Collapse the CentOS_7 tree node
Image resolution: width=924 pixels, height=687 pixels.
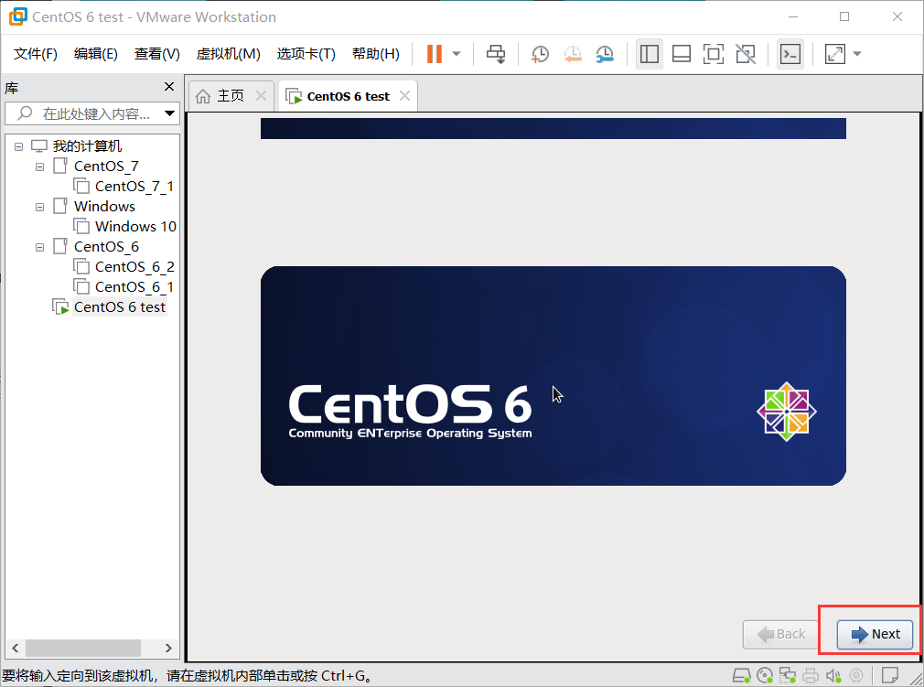[x=38, y=166]
